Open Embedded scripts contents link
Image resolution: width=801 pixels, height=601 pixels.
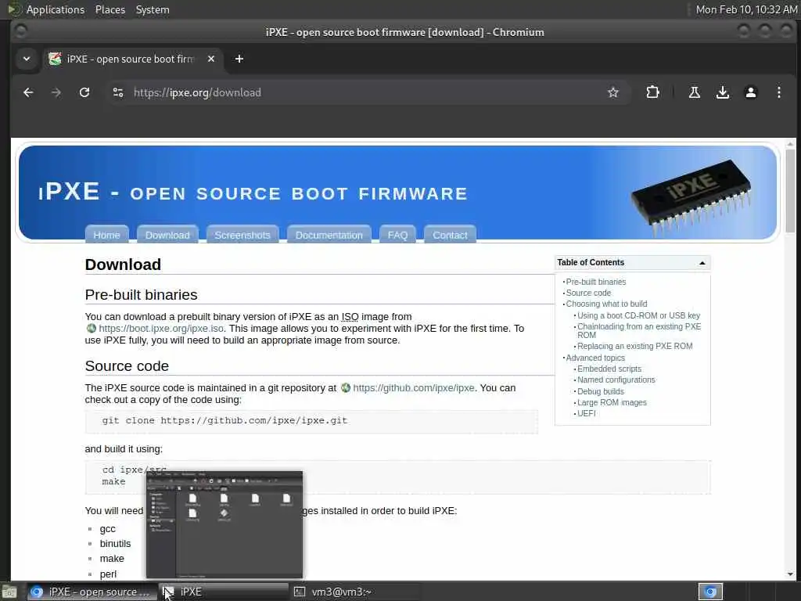(609, 369)
